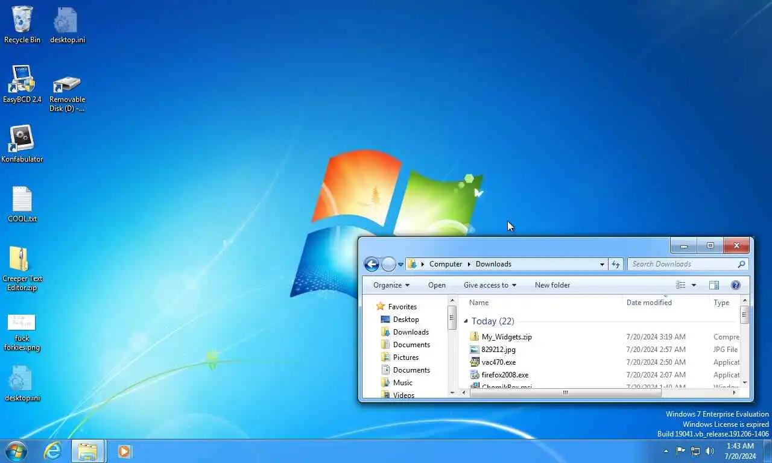Launch Internet Explorer from the taskbar
The width and height of the screenshot is (772, 463).
tap(53, 451)
